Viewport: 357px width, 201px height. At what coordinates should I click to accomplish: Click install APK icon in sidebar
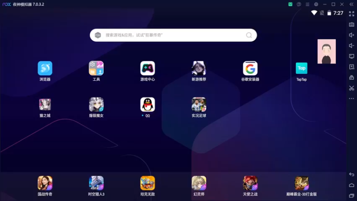tap(352, 67)
